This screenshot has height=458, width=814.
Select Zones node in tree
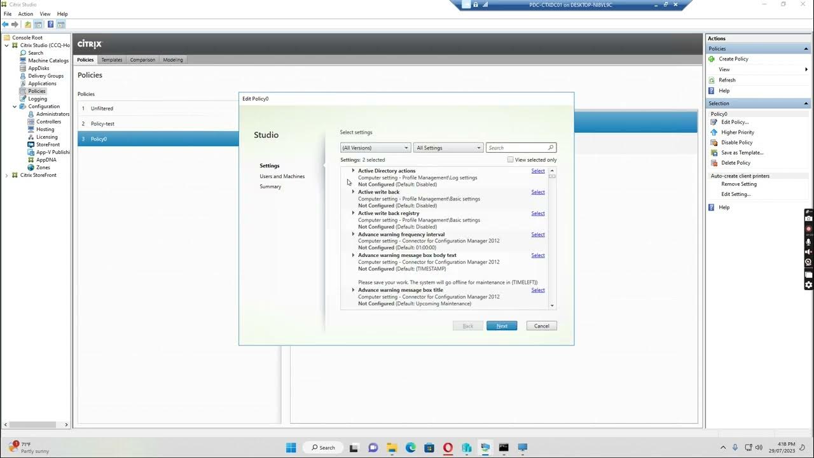click(x=43, y=167)
